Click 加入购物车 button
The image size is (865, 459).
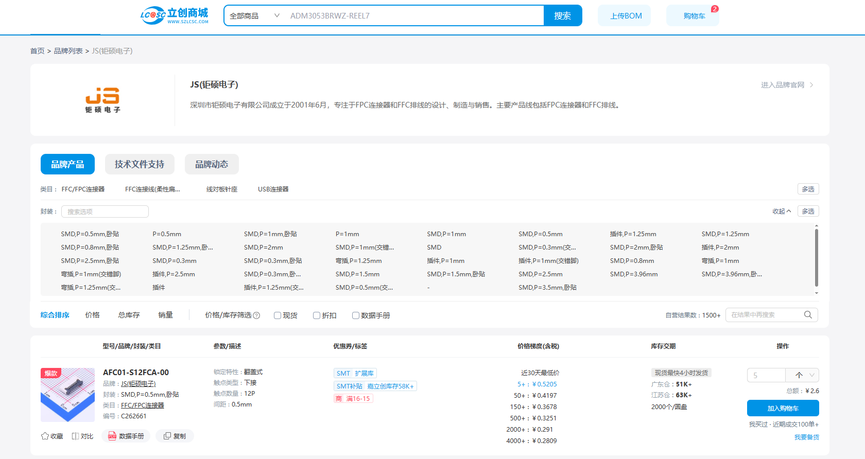(x=783, y=408)
